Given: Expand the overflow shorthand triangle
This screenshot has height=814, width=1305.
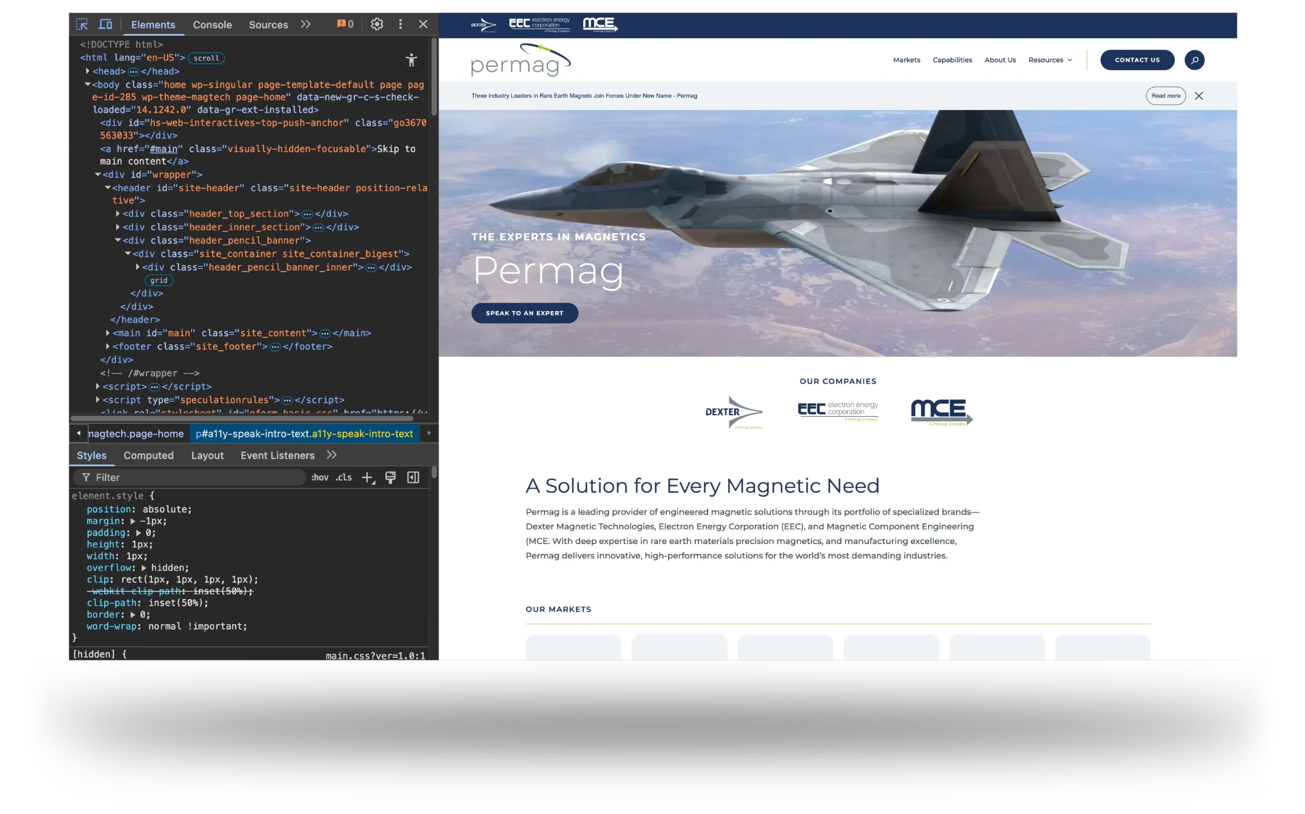Looking at the screenshot, I should point(144,568).
